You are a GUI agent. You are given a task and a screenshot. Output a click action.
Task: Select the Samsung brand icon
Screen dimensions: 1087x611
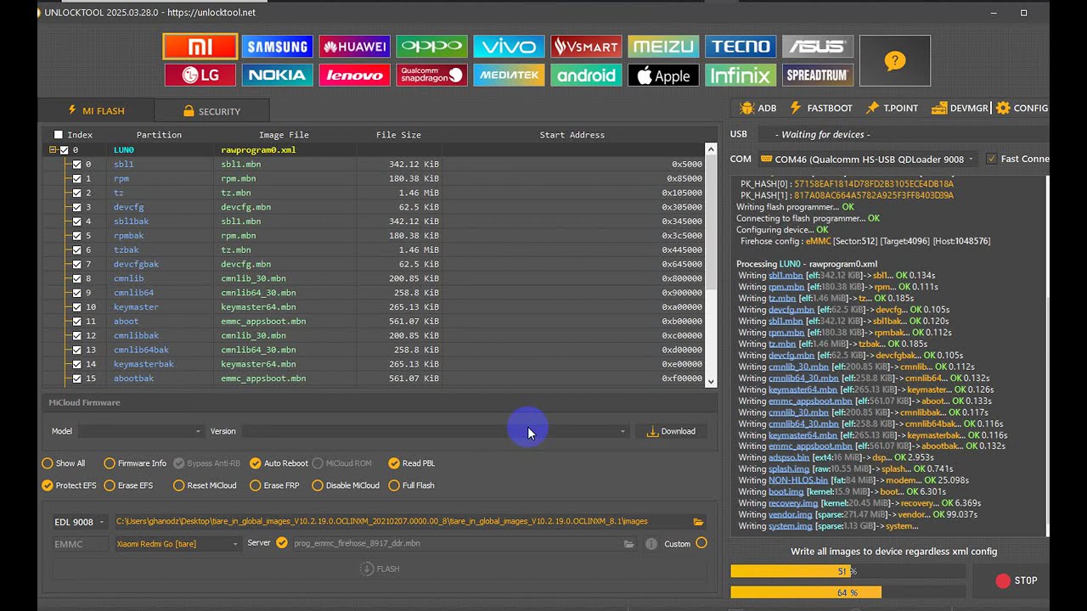277,47
